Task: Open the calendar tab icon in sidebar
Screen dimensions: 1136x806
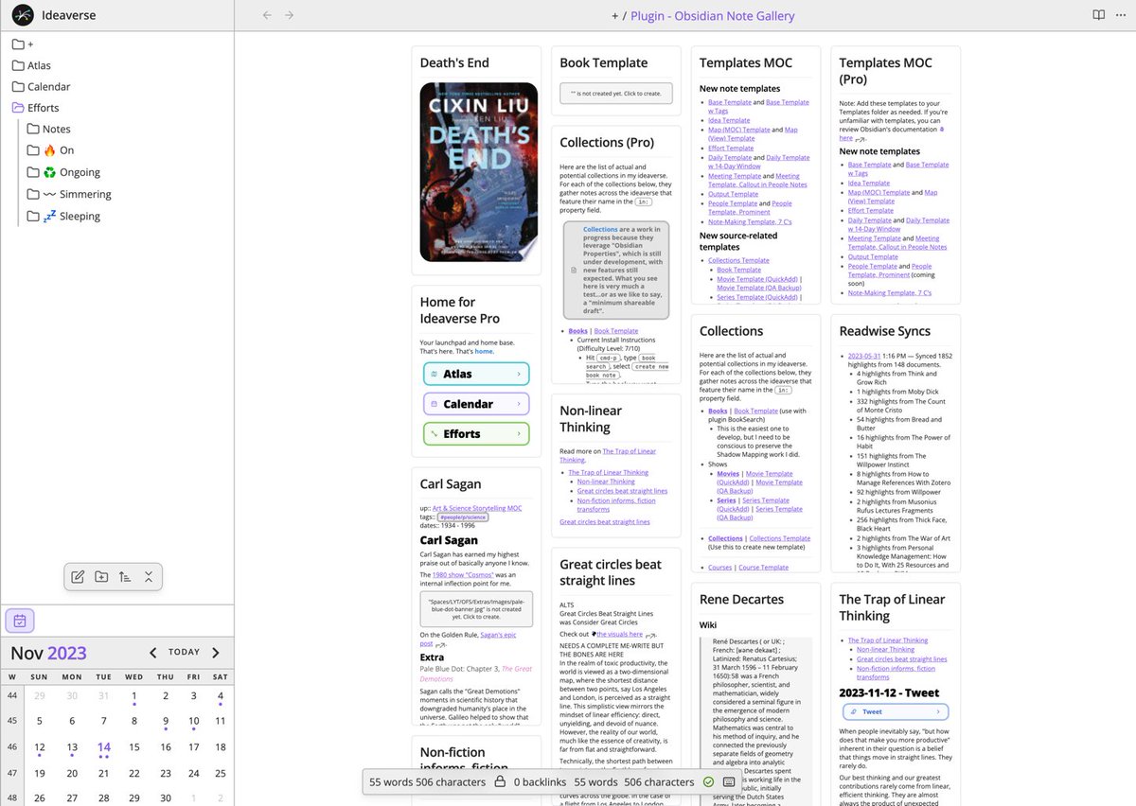Action: pyautogui.click(x=21, y=621)
